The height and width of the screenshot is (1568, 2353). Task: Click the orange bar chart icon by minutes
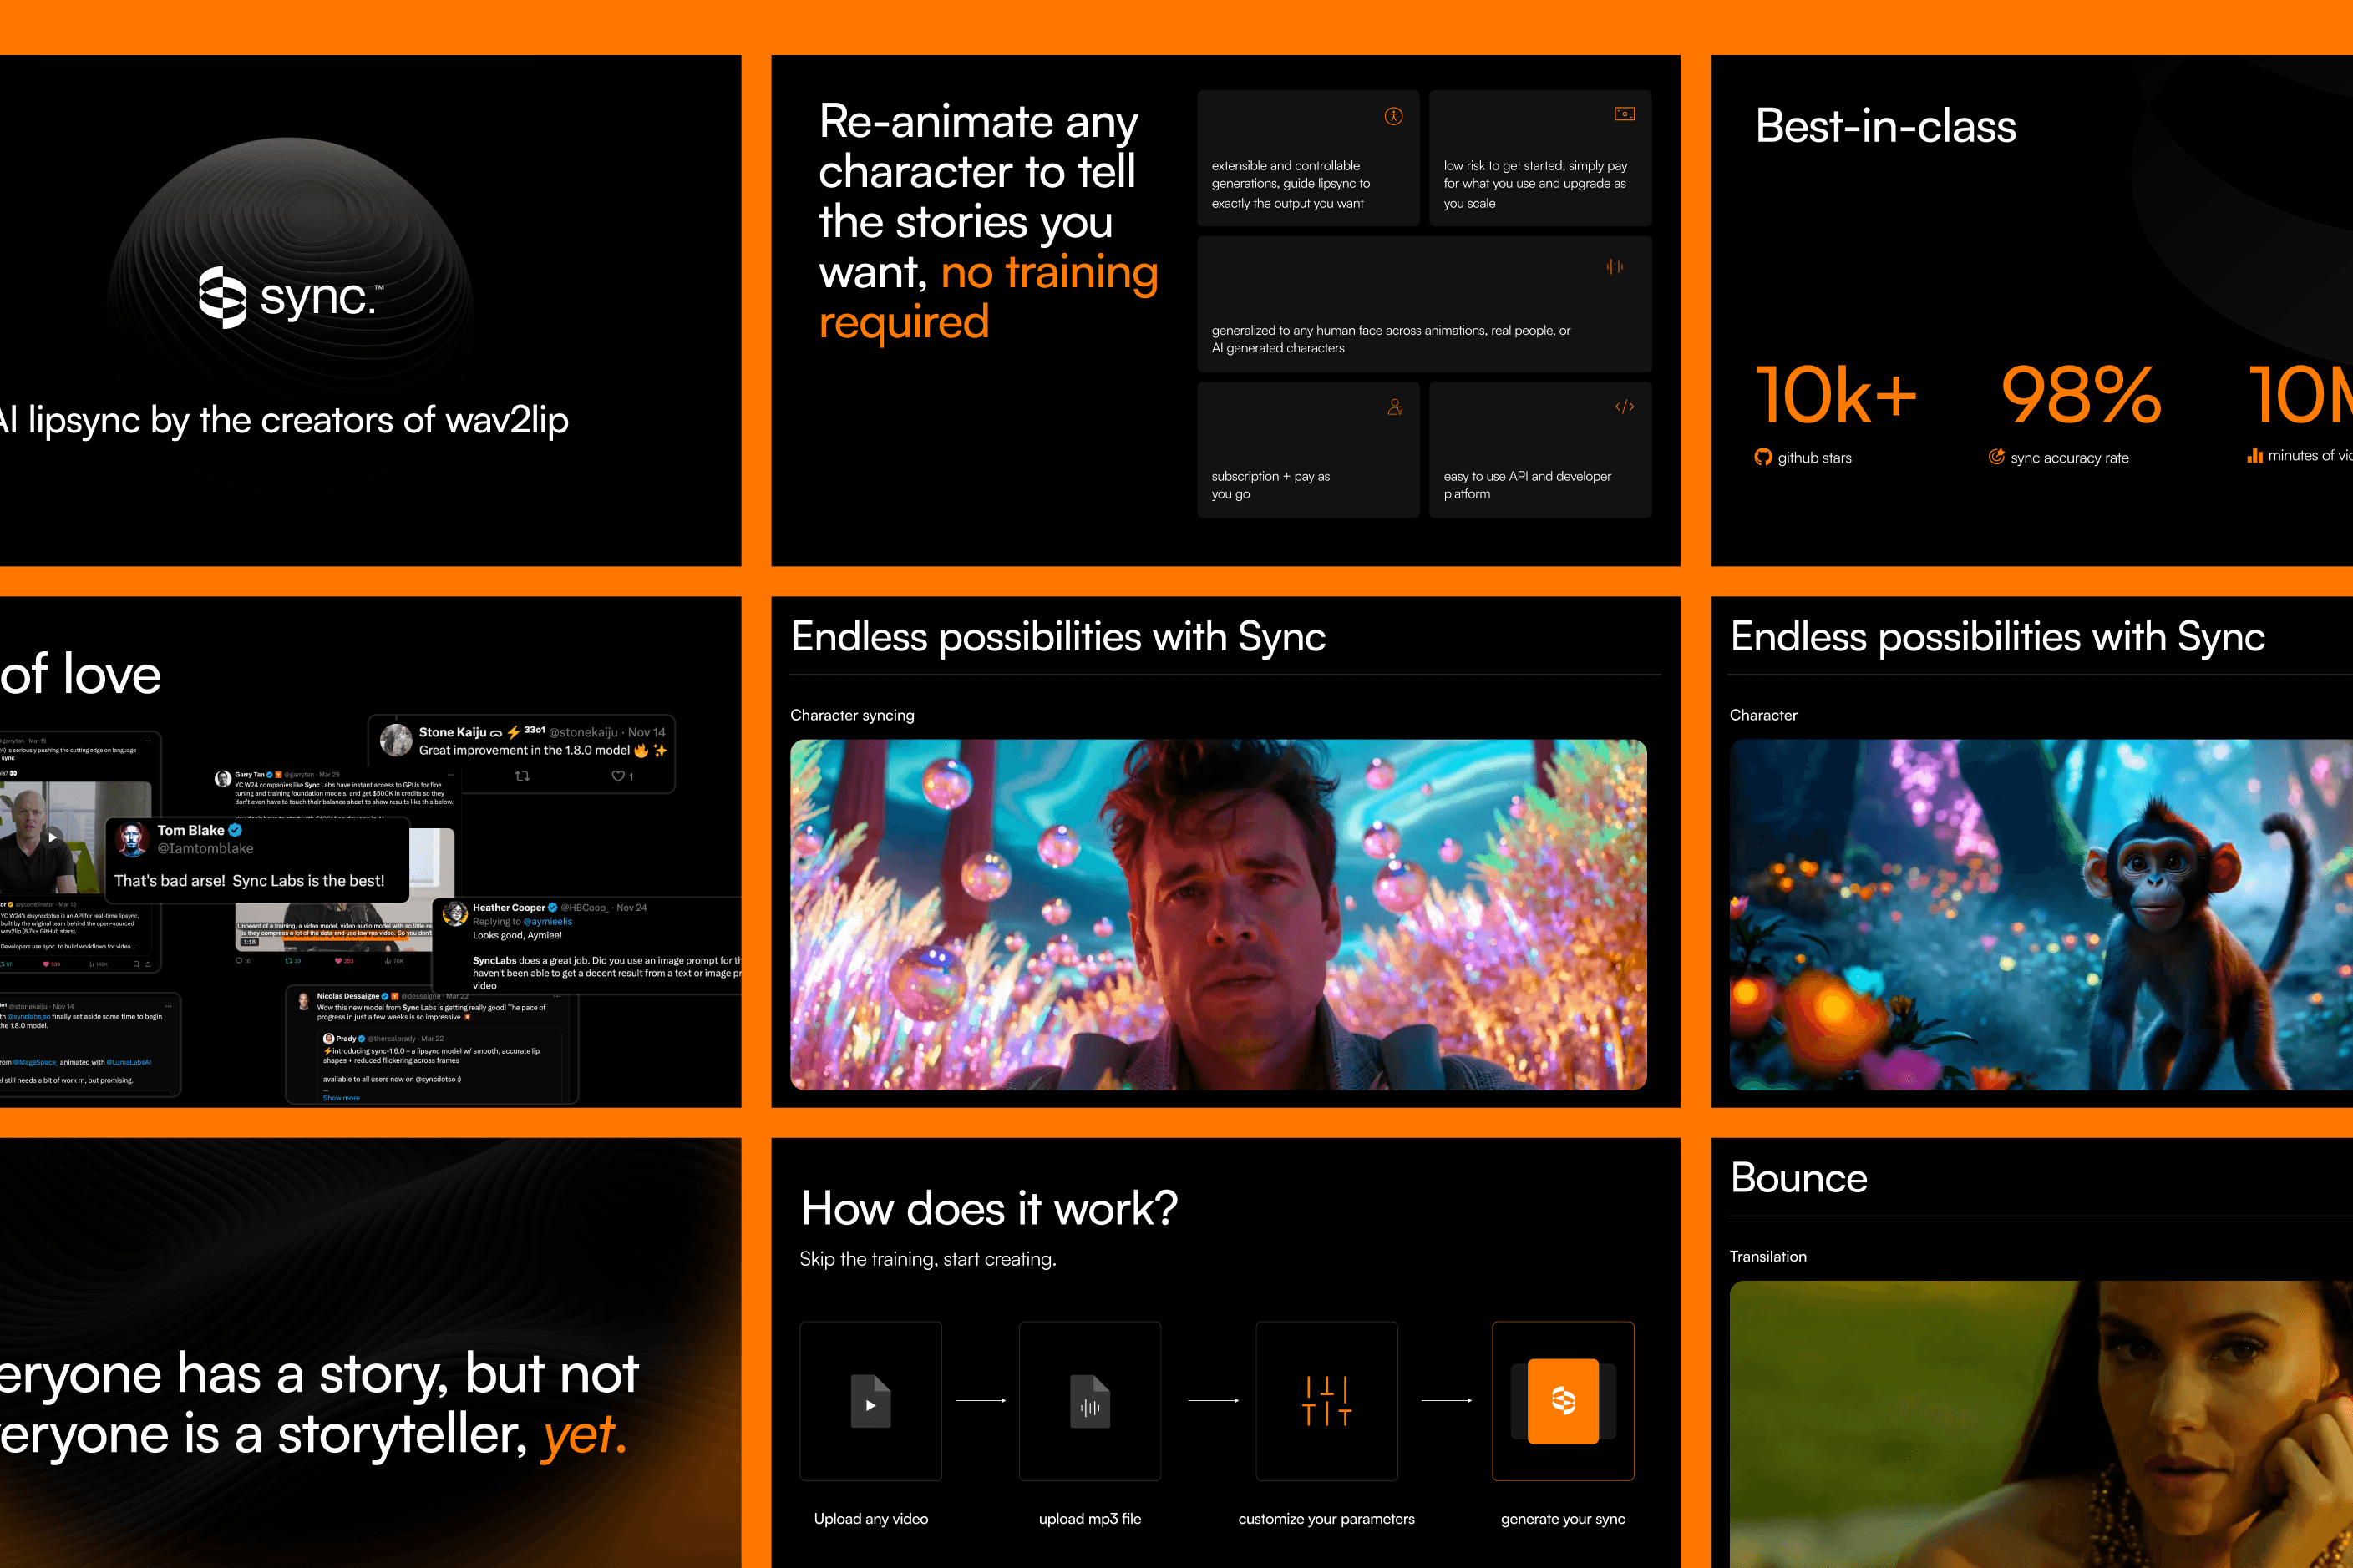click(2255, 456)
